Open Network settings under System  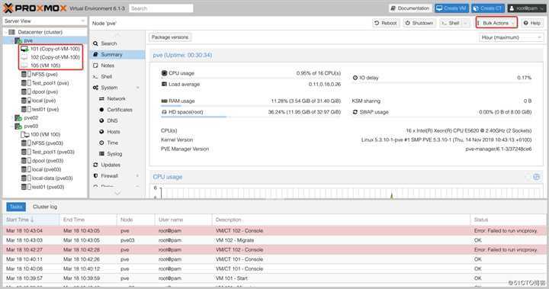[117, 99]
